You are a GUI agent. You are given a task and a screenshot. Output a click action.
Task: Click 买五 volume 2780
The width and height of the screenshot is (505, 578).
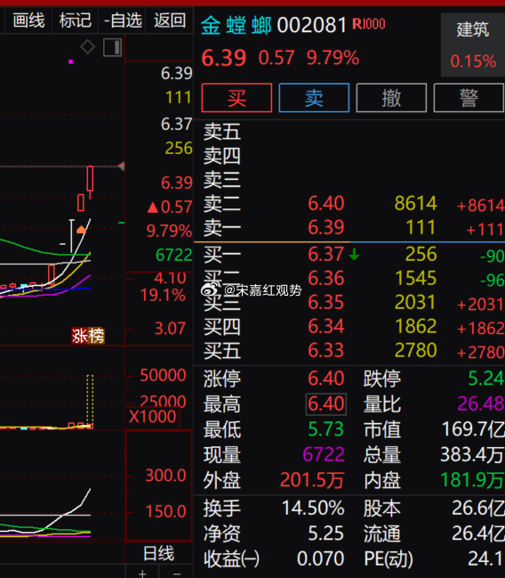click(x=415, y=350)
